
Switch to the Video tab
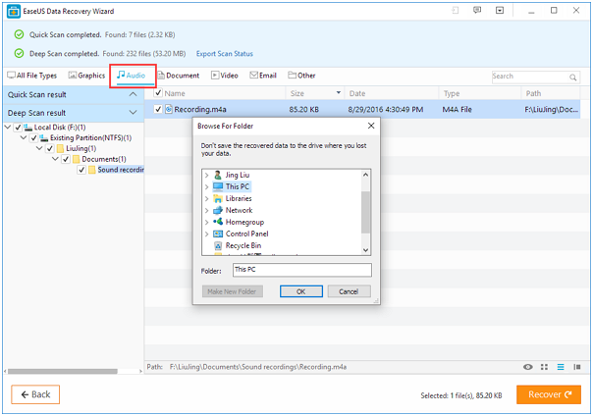[x=225, y=76]
